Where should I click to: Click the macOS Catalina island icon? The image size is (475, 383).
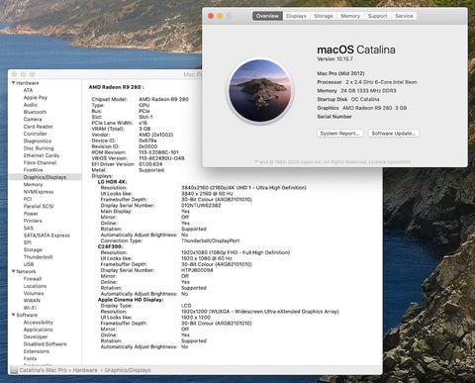pos(260,90)
